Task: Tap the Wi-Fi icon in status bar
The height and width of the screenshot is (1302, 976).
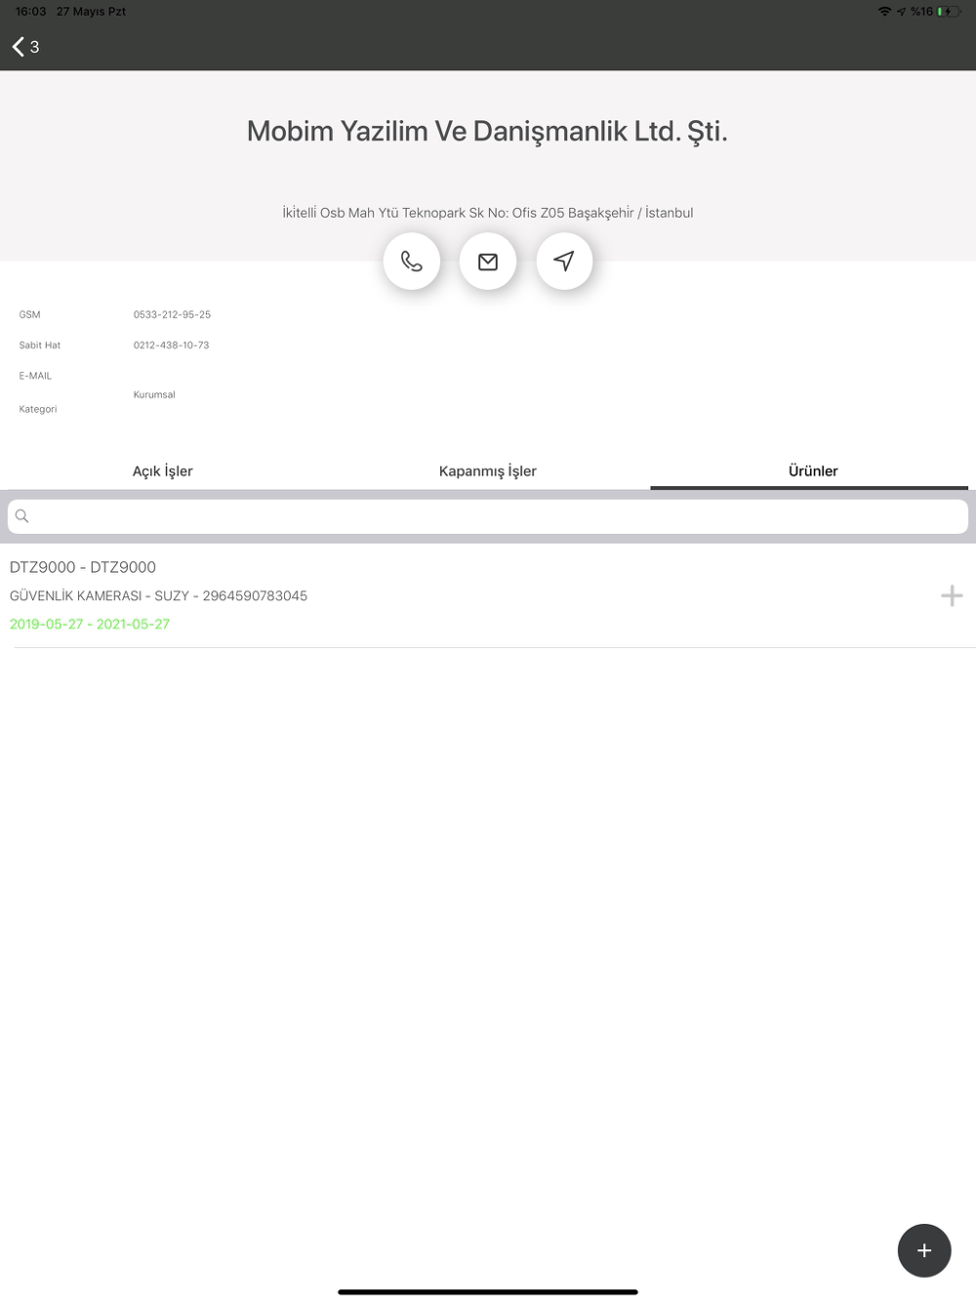Action: [884, 12]
